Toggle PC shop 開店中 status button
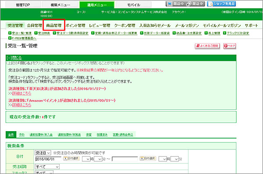 point(176,3)
